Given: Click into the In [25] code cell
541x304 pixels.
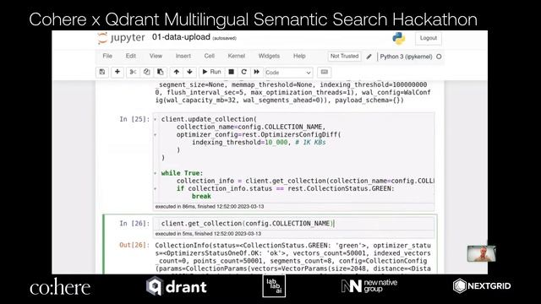Looking at the screenshot, I should (x=293, y=158).
